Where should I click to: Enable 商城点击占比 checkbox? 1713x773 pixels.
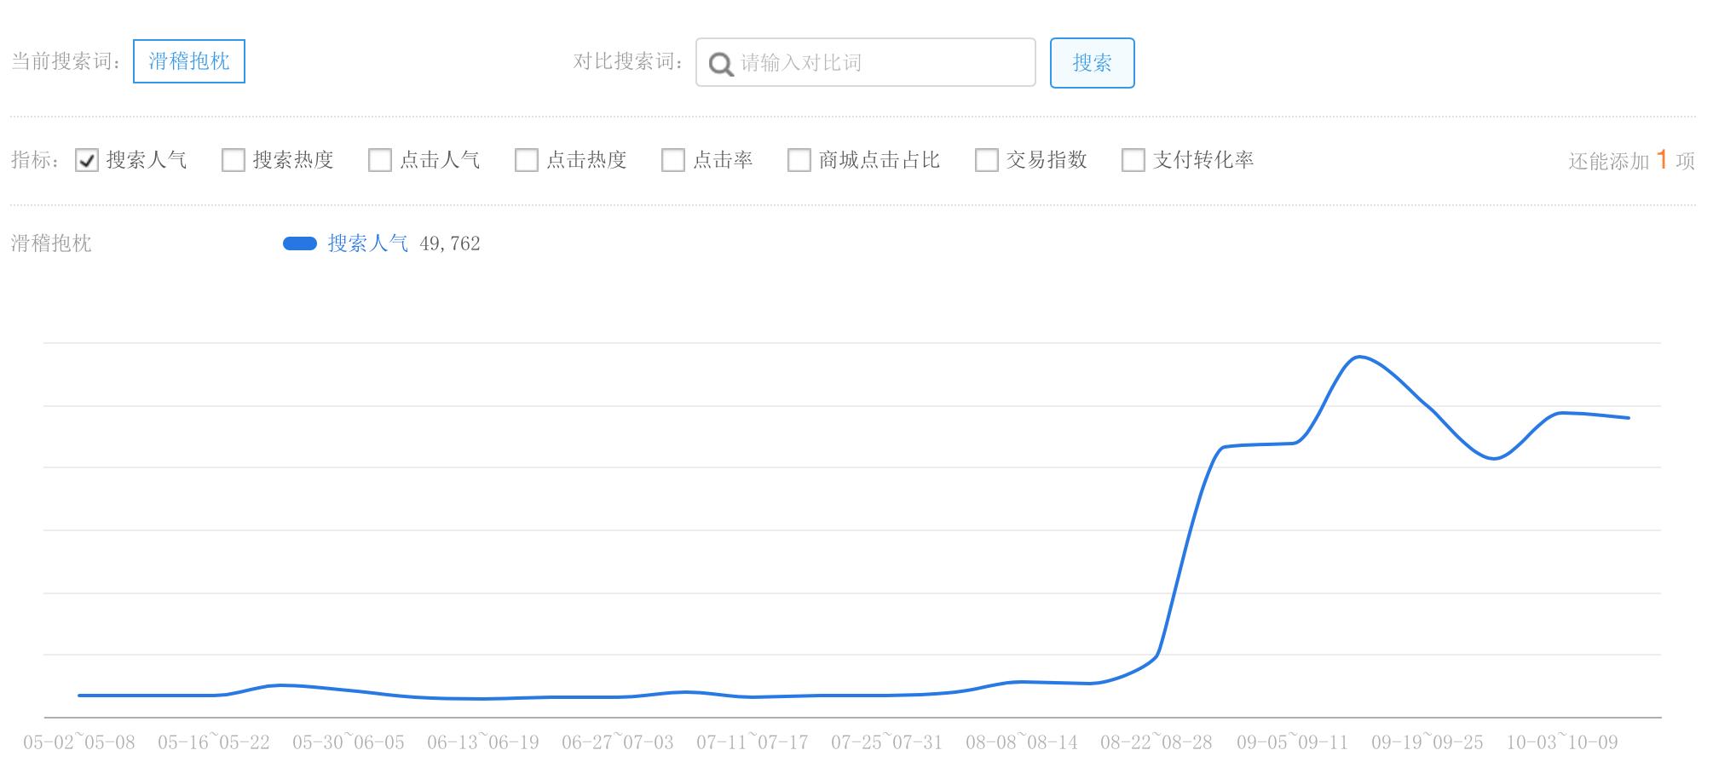tap(799, 160)
